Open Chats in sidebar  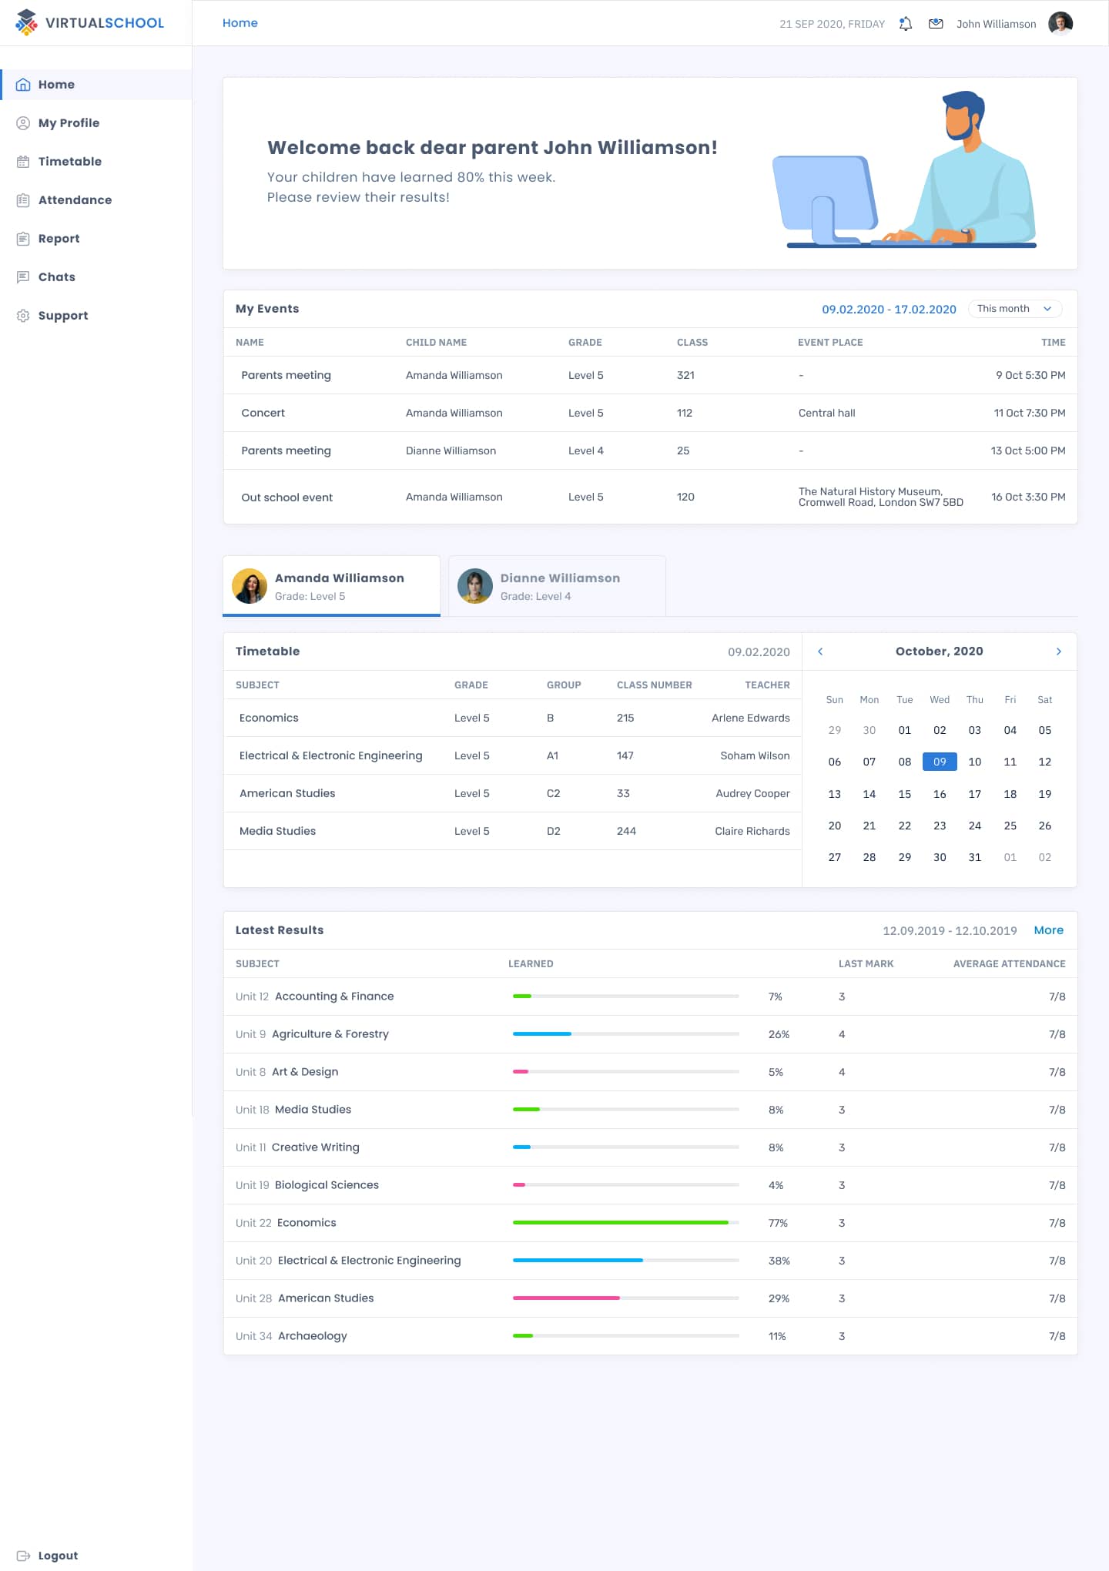(x=96, y=277)
